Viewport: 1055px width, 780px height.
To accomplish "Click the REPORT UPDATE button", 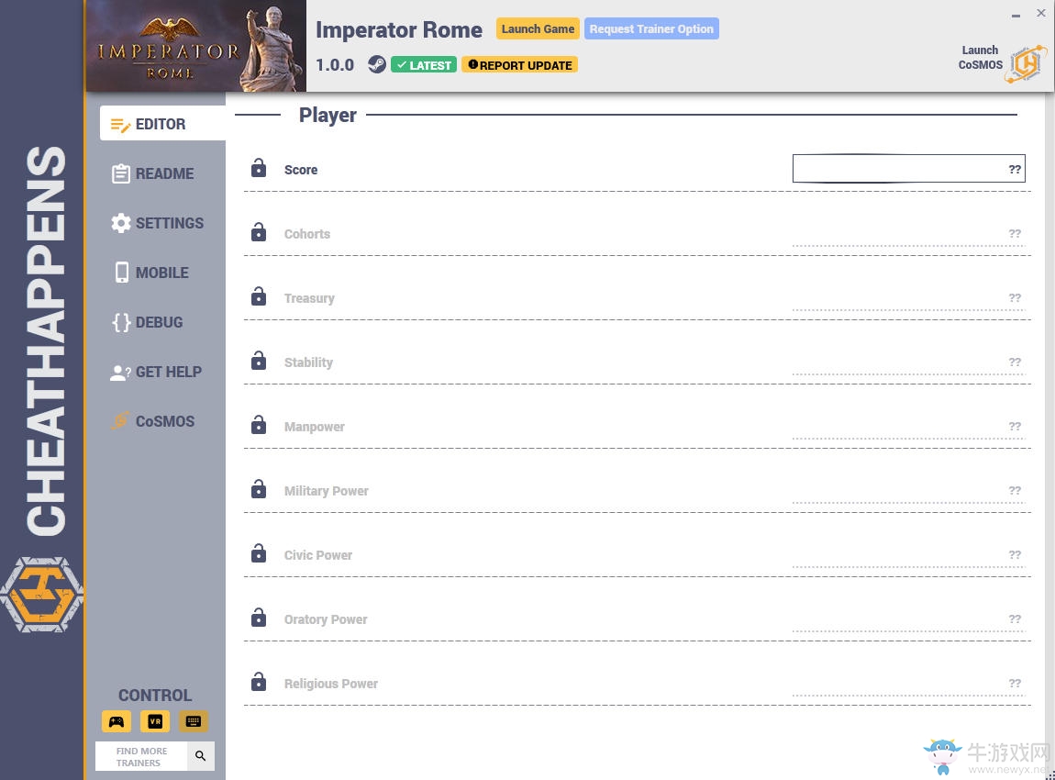I will click(x=519, y=64).
